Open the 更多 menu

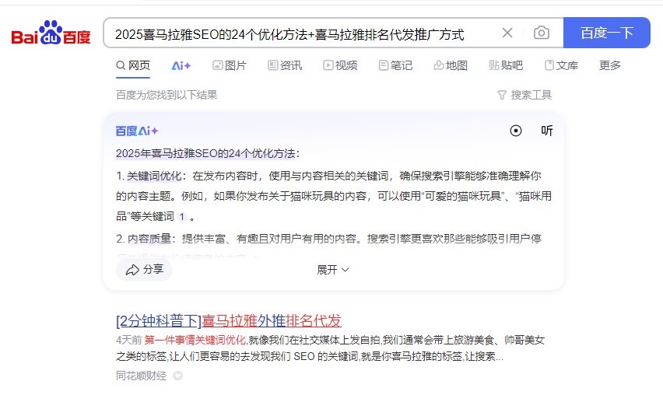pyautogui.click(x=610, y=65)
